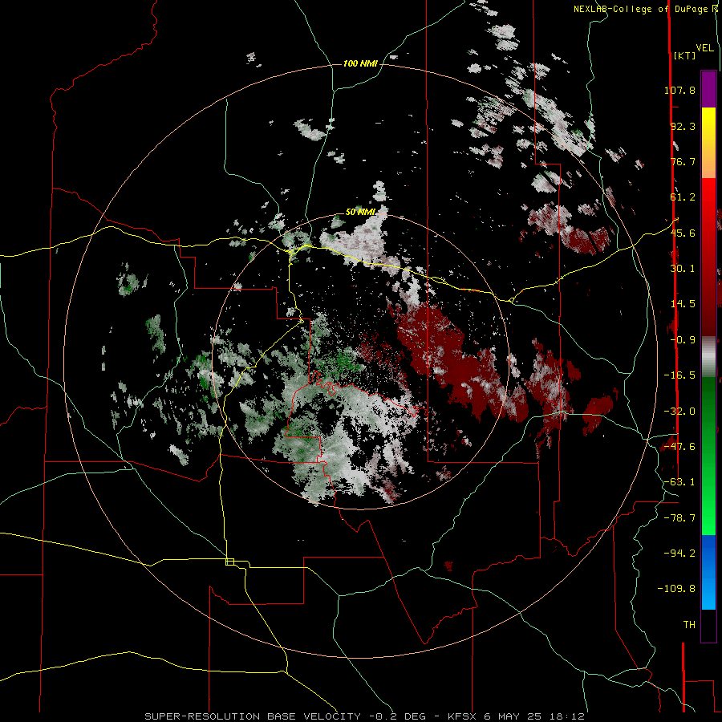
Task: Select the 30.1 legend value
Action: point(683,269)
